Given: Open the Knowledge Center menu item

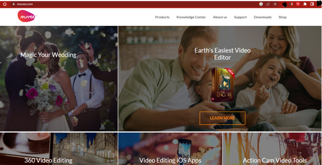Looking at the screenshot, I should (x=191, y=17).
